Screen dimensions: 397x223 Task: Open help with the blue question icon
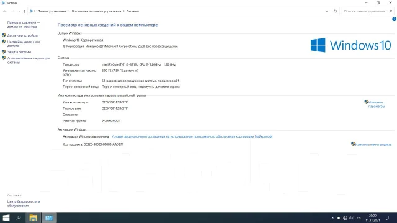[395, 19]
